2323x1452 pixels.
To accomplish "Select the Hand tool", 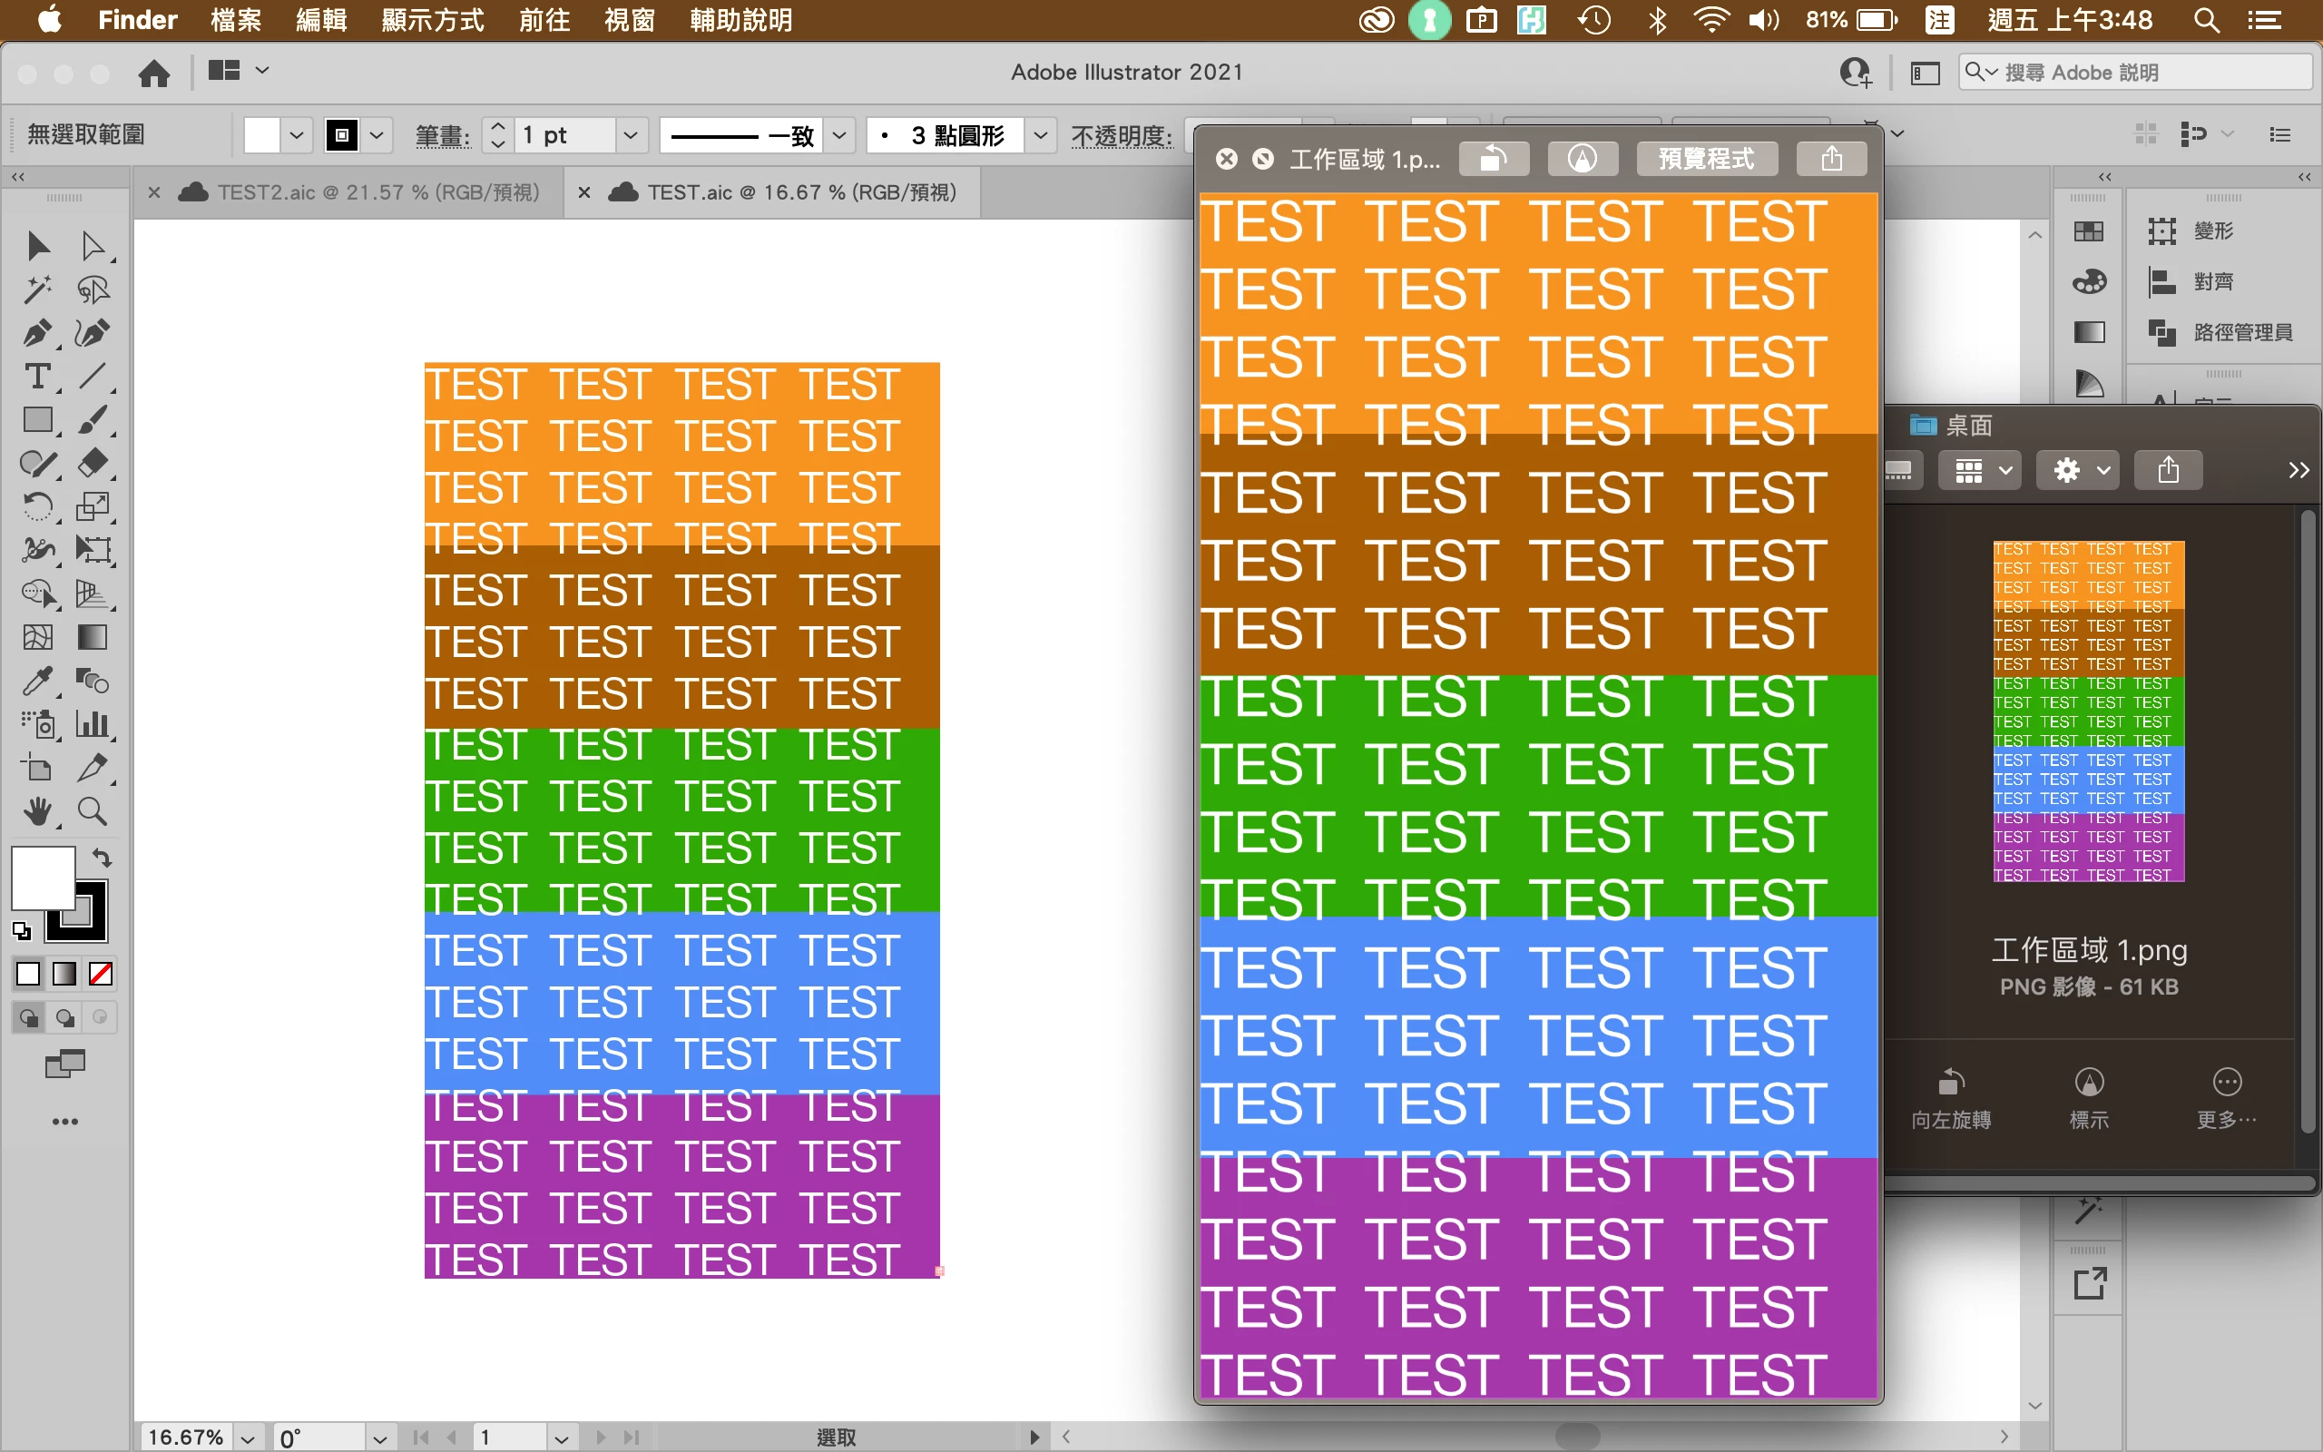I will pyautogui.click(x=36, y=811).
